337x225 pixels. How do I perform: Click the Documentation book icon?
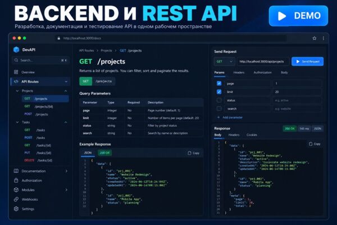16,171
